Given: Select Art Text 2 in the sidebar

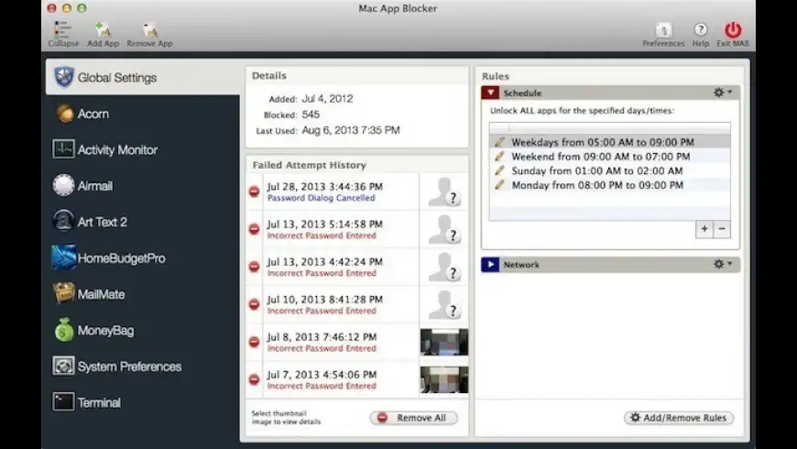Looking at the screenshot, I should pyautogui.click(x=142, y=222).
